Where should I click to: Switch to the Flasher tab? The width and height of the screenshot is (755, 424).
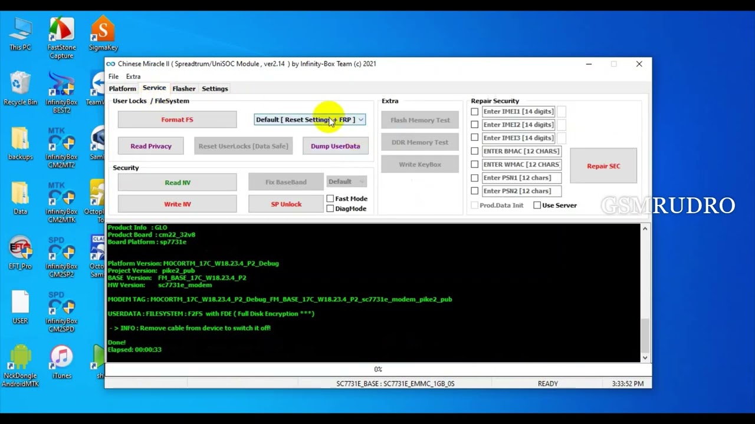[184, 88]
